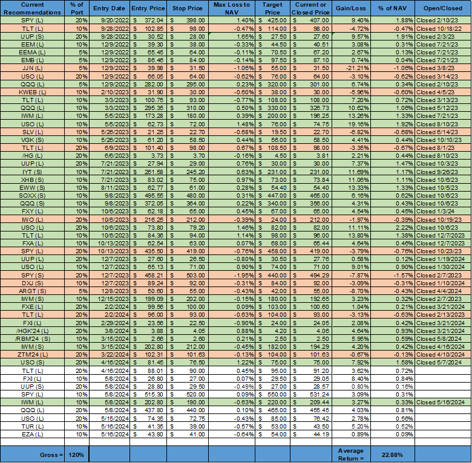Click the '% of NAV' header cell

[393, 8]
